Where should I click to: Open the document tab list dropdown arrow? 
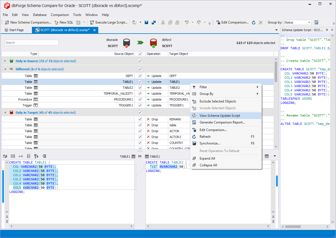(x=277, y=30)
